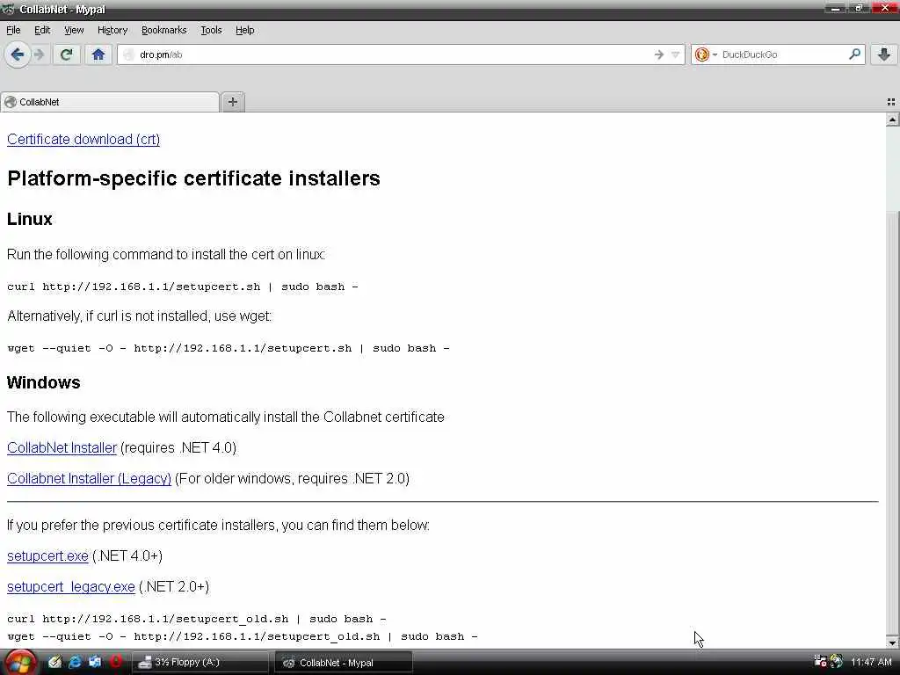Screen dimensions: 900x675
Task: Go to the Home page icon
Action: tap(98, 55)
